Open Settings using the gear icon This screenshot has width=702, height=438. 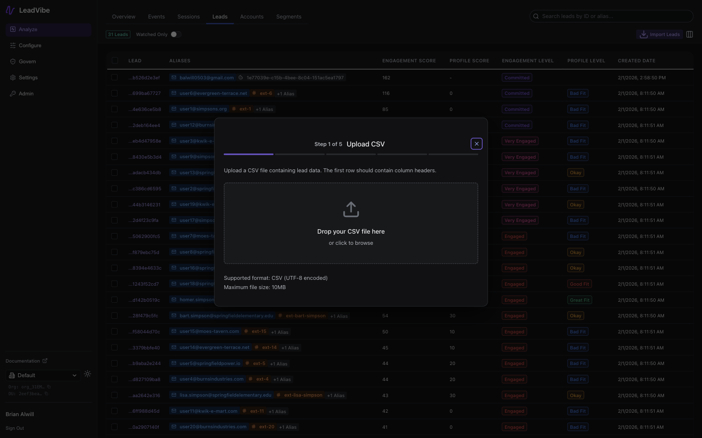click(x=13, y=78)
